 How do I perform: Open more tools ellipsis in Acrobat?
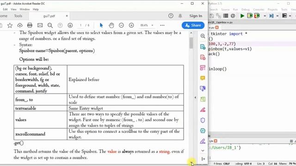click(162, 25)
